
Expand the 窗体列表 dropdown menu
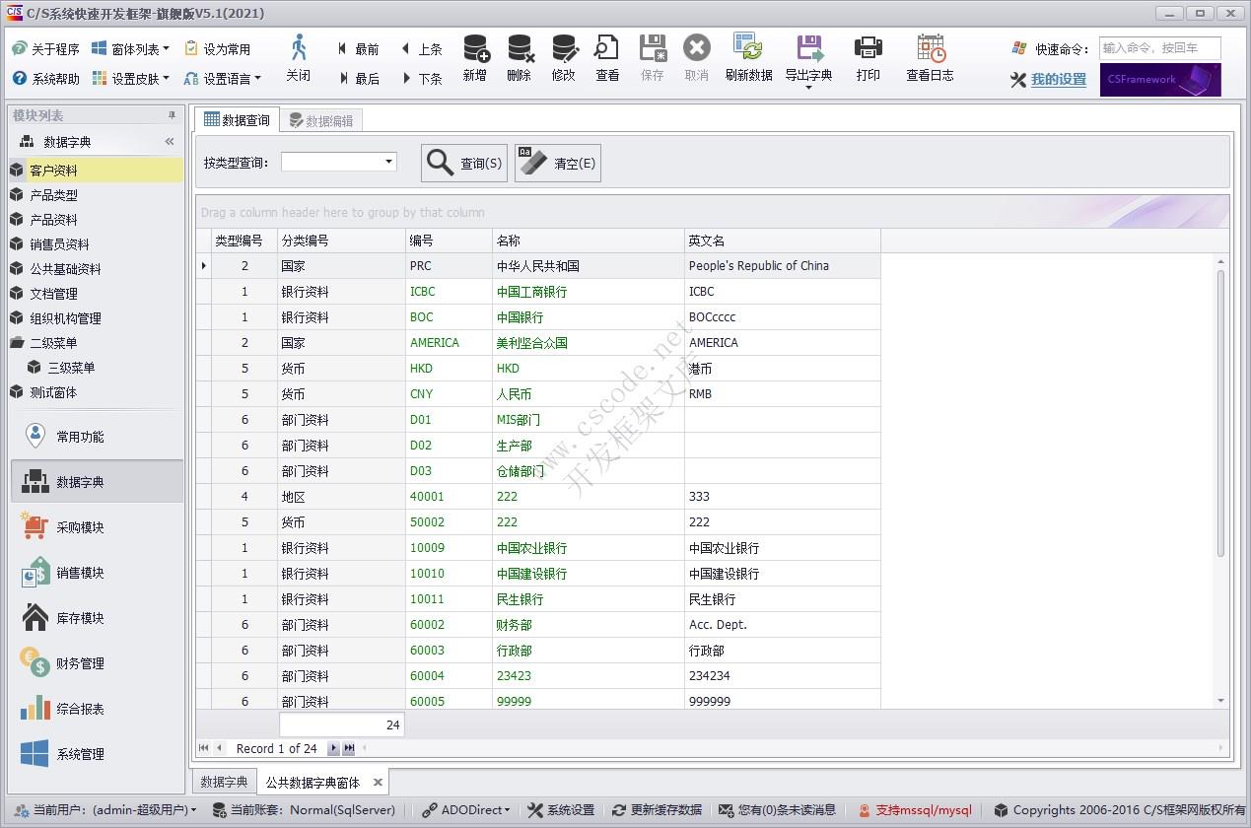(x=165, y=47)
